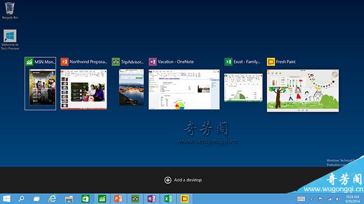This screenshot has width=364, height=204.
Task: Switch to MSN Money via taskbar icon
Action: click(x=102, y=199)
